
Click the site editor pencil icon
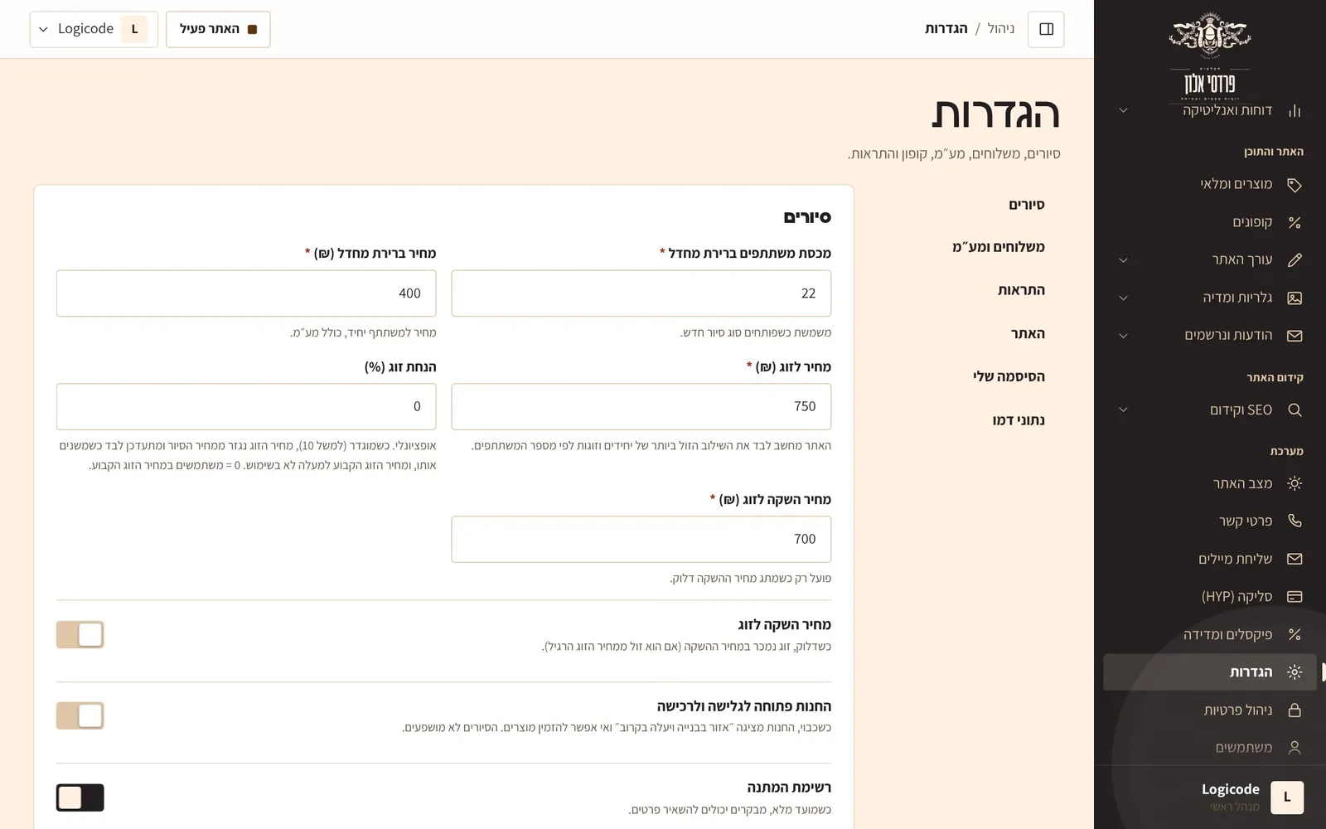(1295, 260)
